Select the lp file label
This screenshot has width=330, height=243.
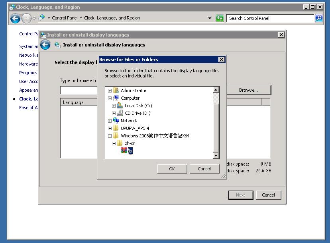pos(130,151)
